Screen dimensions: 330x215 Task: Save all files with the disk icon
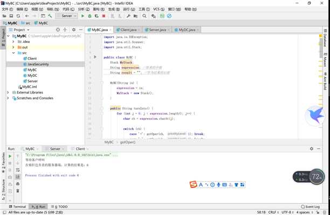click(11, 16)
